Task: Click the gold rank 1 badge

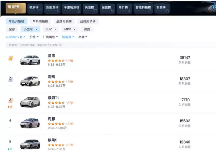Action: 10,58
